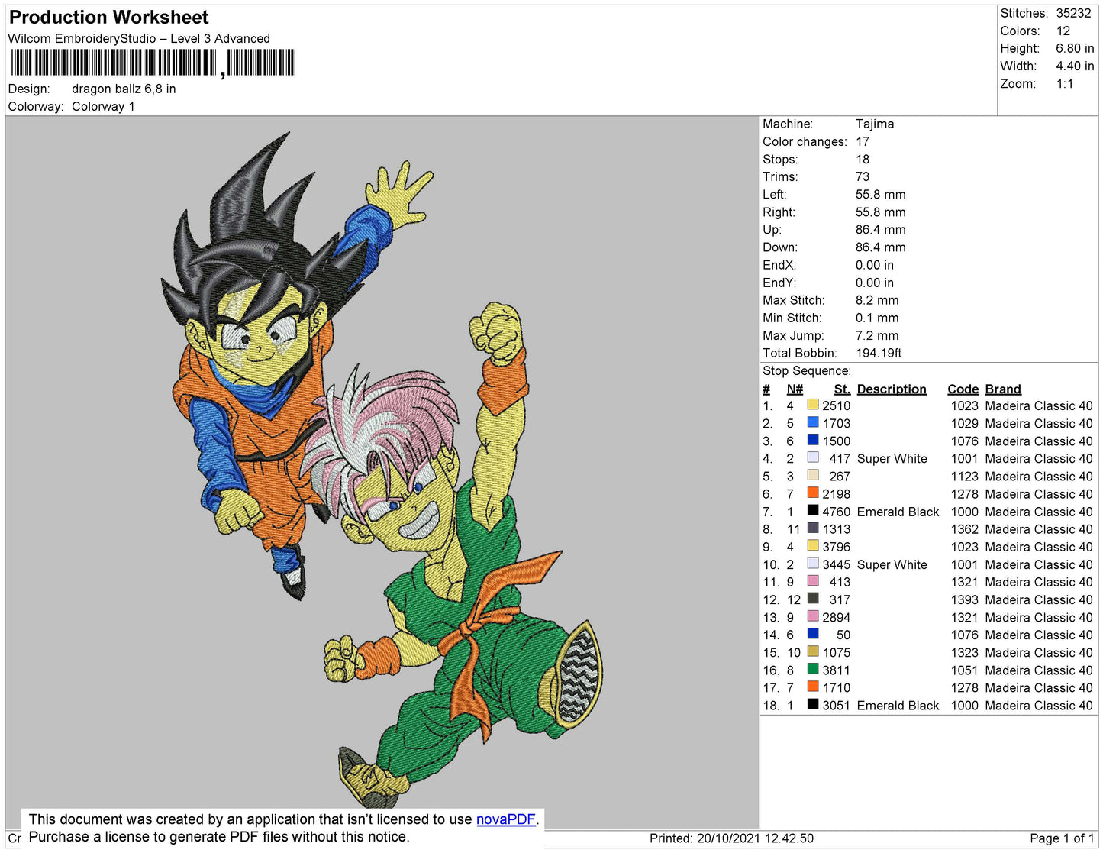The image size is (1103, 853).
Task: Click the Max Stitch value '8.2 mm'
Action: (x=877, y=300)
